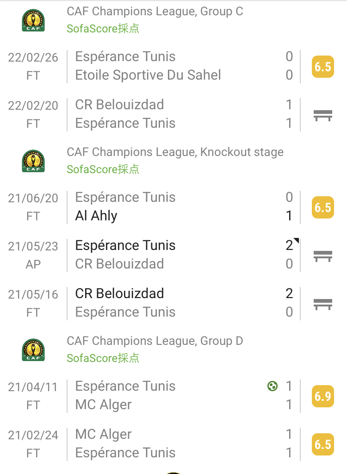Click the green goal ball icon

273,386
